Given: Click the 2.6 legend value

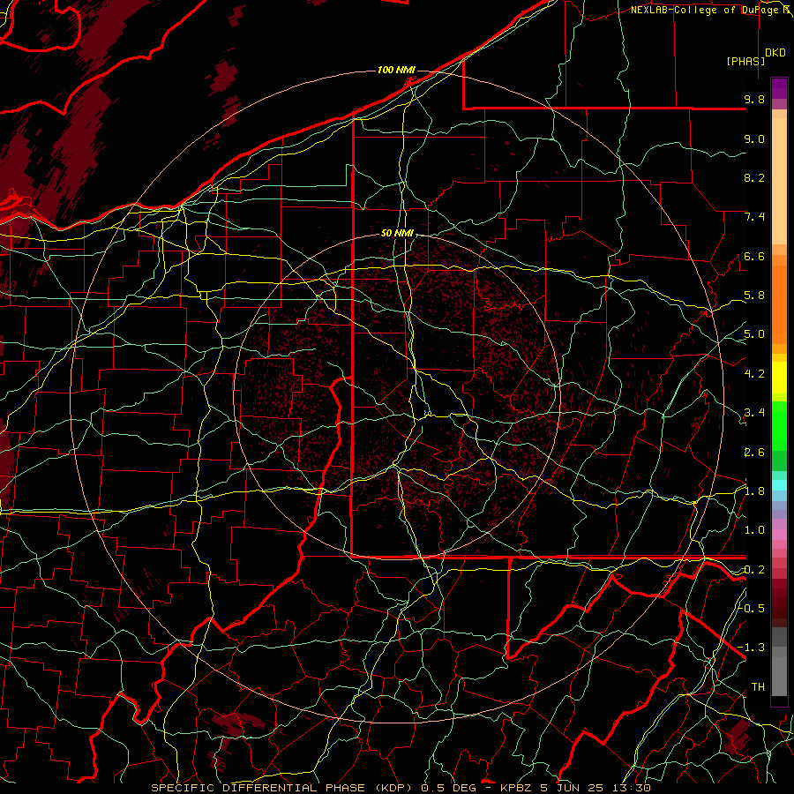Looking at the screenshot, I should coord(754,452).
